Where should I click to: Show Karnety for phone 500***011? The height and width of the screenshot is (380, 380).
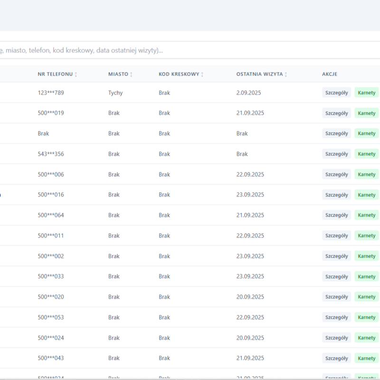tap(366, 236)
